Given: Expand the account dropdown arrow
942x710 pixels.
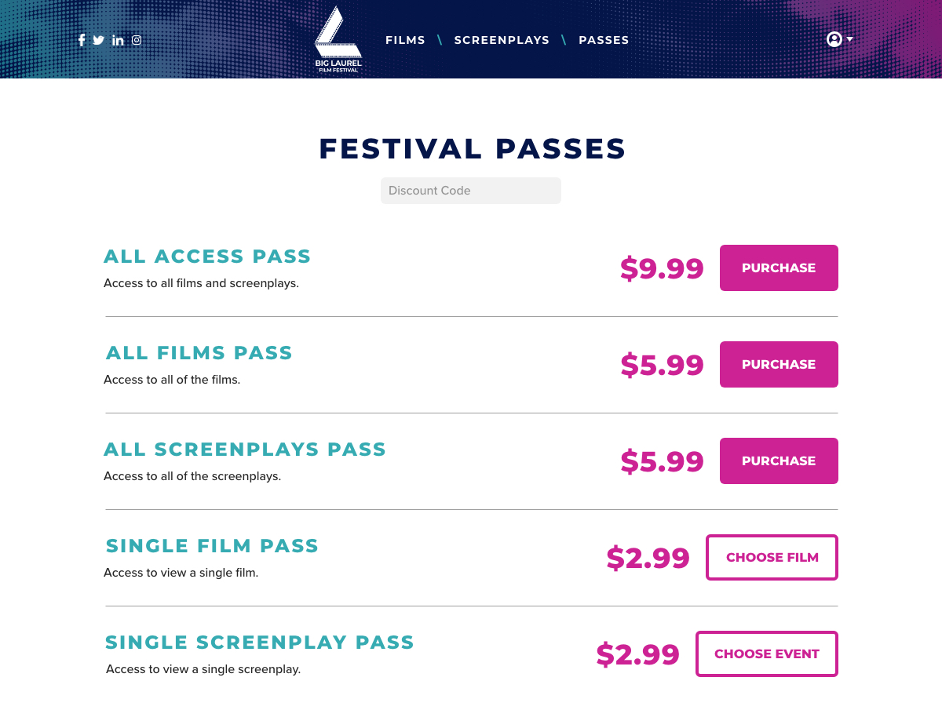Looking at the screenshot, I should pyautogui.click(x=849, y=38).
